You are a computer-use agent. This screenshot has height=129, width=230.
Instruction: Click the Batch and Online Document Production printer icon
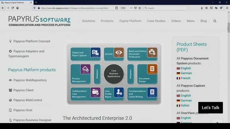[152, 52]
